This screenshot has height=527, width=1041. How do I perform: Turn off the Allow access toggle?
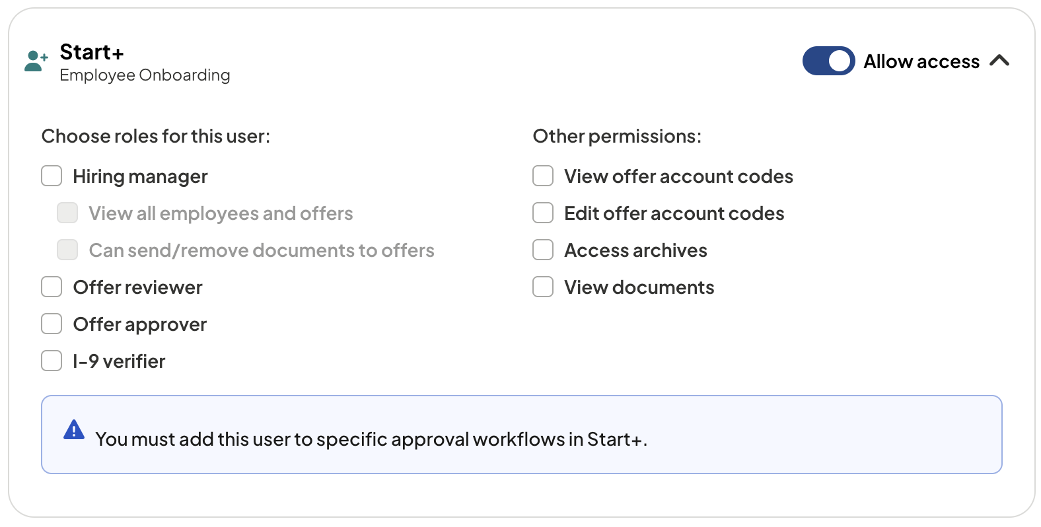[x=828, y=61]
